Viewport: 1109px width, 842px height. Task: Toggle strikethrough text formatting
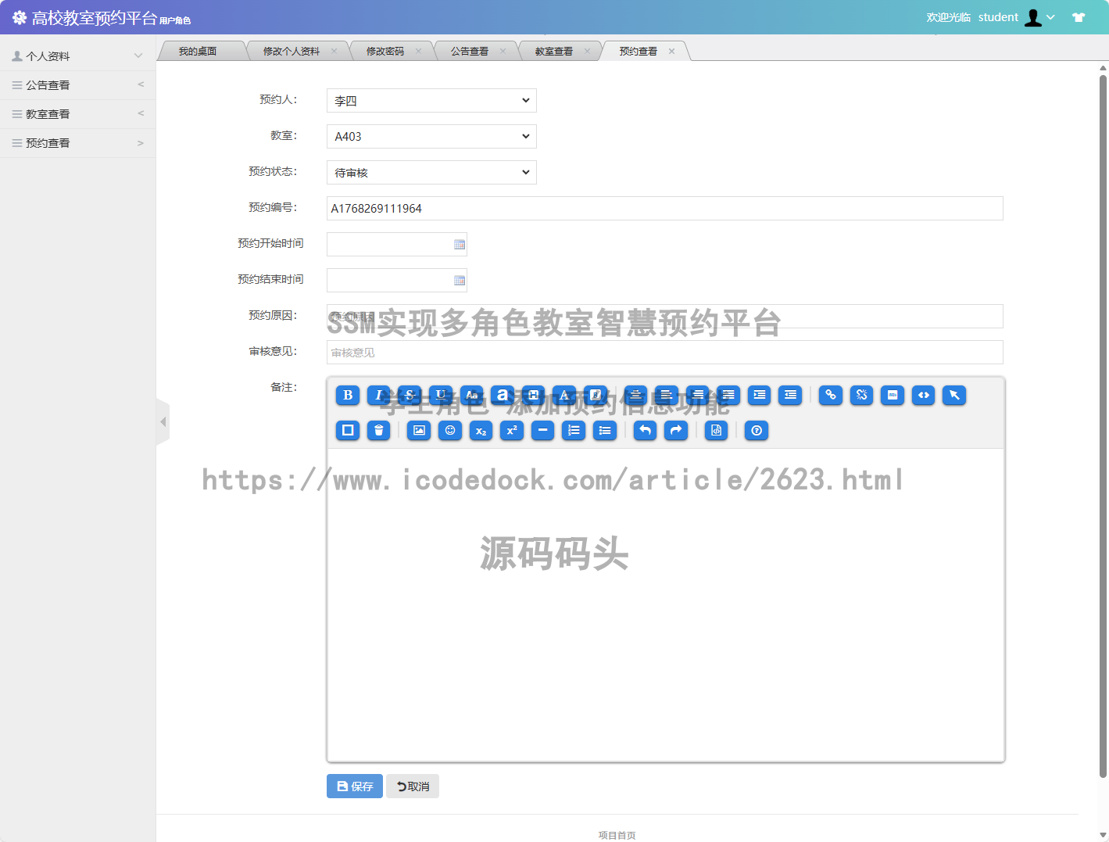(410, 396)
